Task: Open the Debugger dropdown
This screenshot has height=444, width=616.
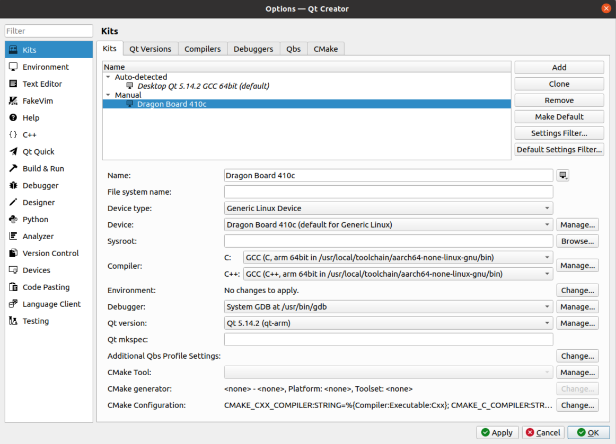Action: (388, 307)
